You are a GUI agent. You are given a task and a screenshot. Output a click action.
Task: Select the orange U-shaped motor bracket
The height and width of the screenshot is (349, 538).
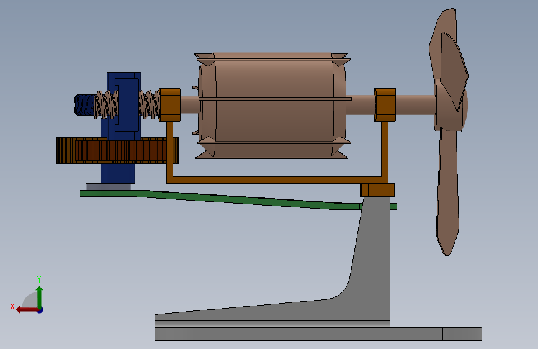pos(277,179)
